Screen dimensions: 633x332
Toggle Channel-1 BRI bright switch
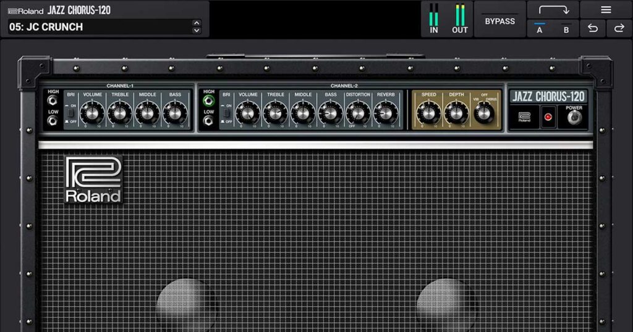(70, 112)
